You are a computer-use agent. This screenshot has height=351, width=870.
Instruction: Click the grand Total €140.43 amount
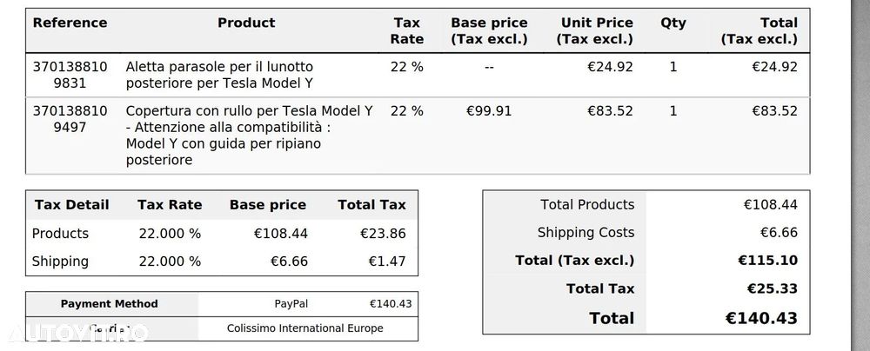pyautogui.click(x=761, y=318)
